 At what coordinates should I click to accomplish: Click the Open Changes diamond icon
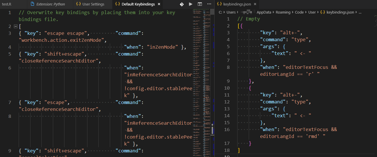182,4
